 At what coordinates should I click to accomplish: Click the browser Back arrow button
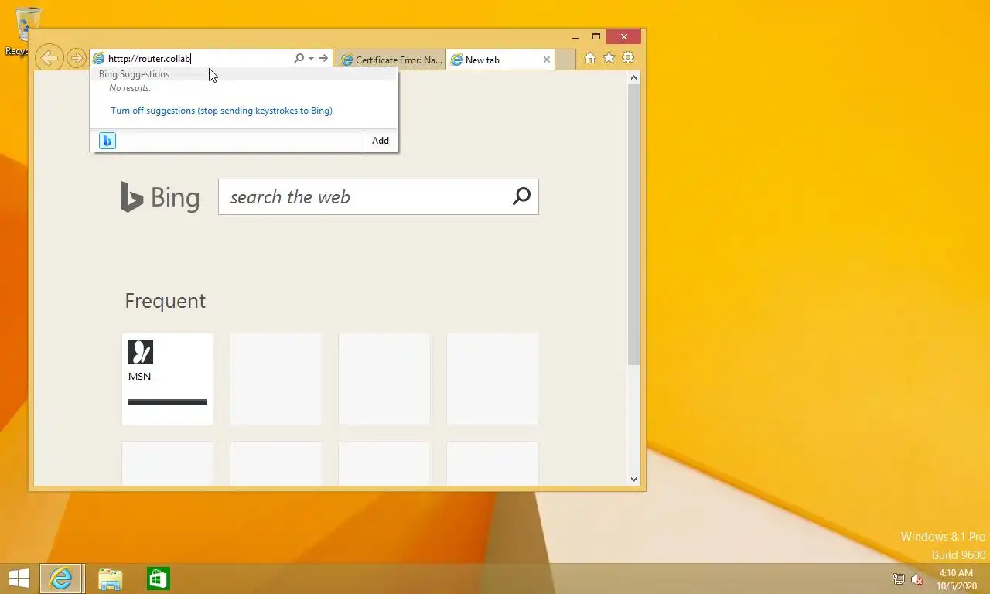[49, 58]
